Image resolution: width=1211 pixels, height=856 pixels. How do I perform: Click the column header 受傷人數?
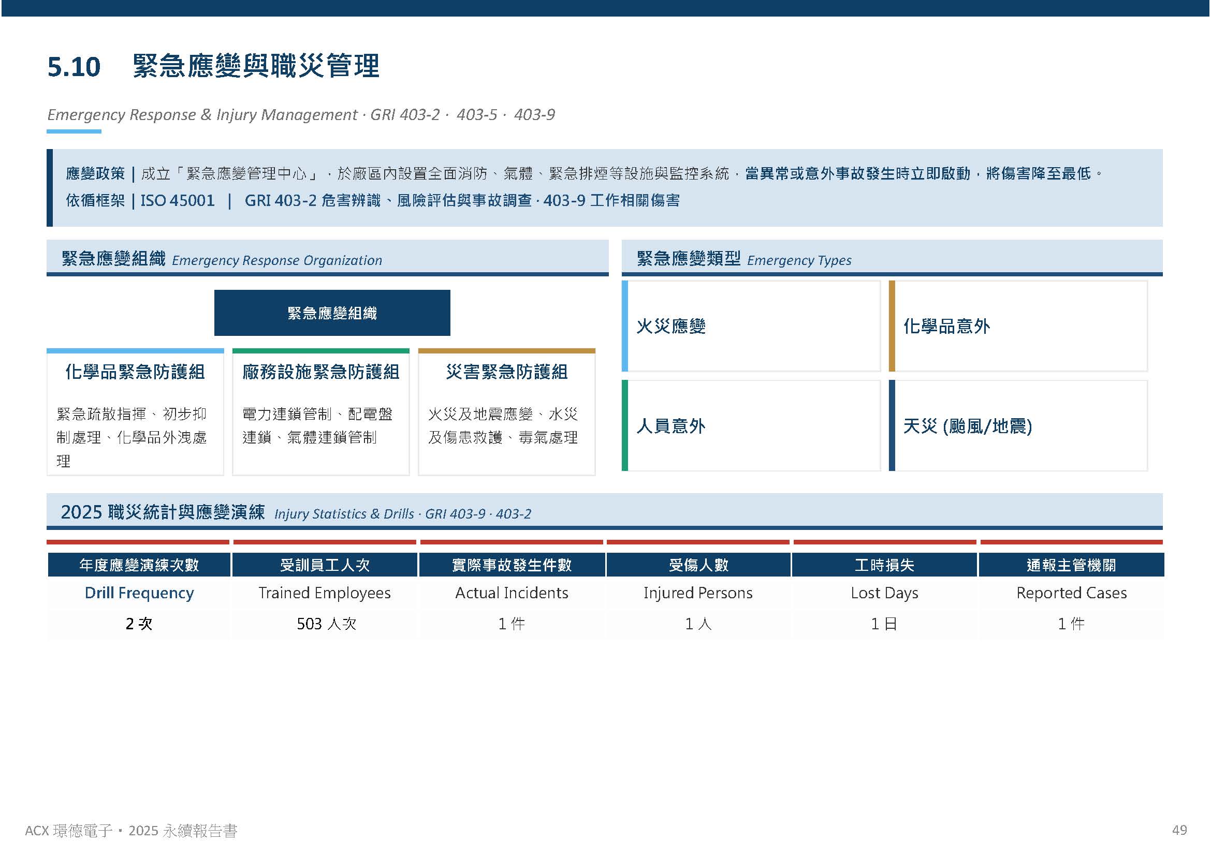click(698, 565)
